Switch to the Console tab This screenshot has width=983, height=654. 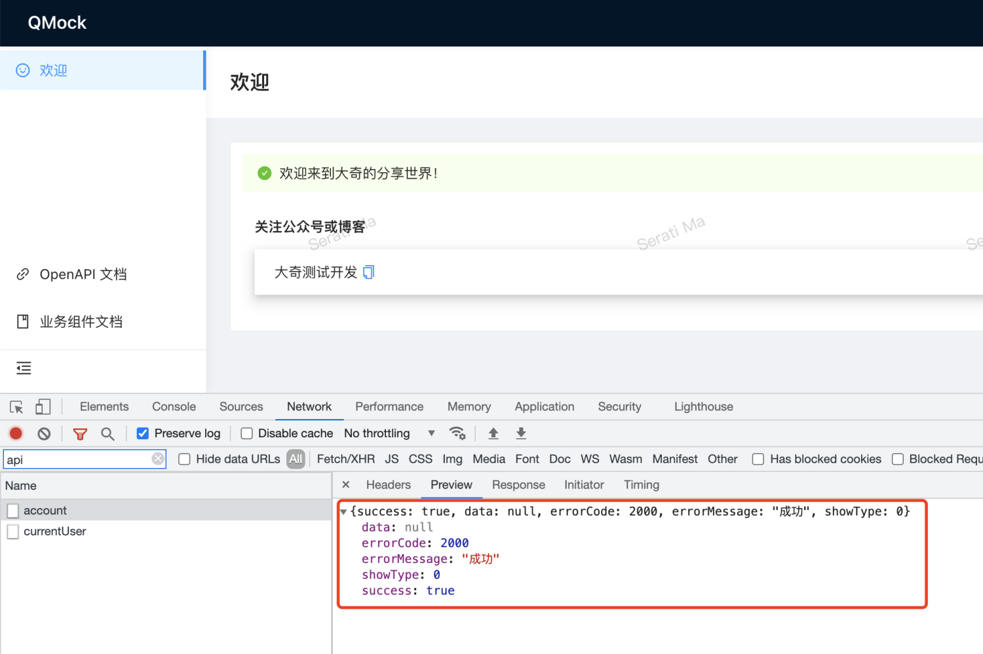[x=174, y=407]
